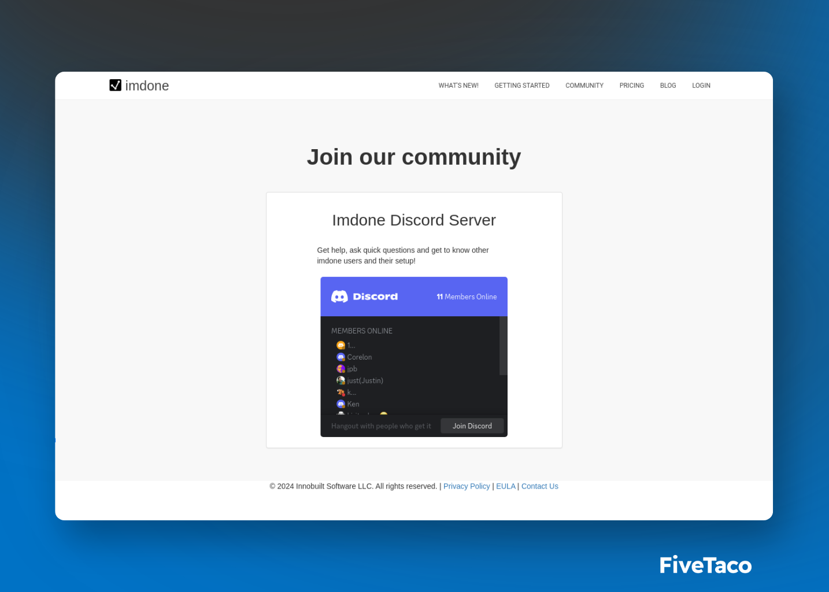Click the Discord logo in the widget header

tap(364, 297)
